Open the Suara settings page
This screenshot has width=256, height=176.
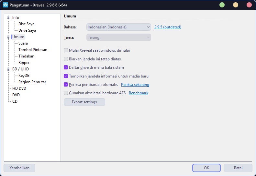click(23, 43)
